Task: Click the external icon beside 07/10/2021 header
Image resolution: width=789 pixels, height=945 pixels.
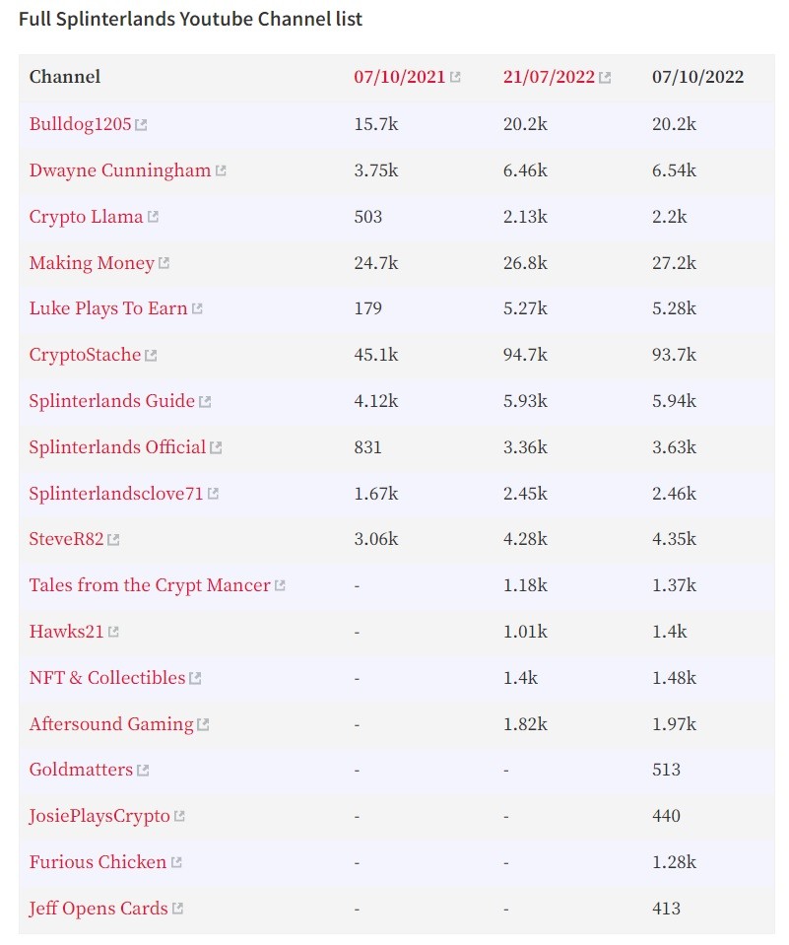Action: click(455, 77)
